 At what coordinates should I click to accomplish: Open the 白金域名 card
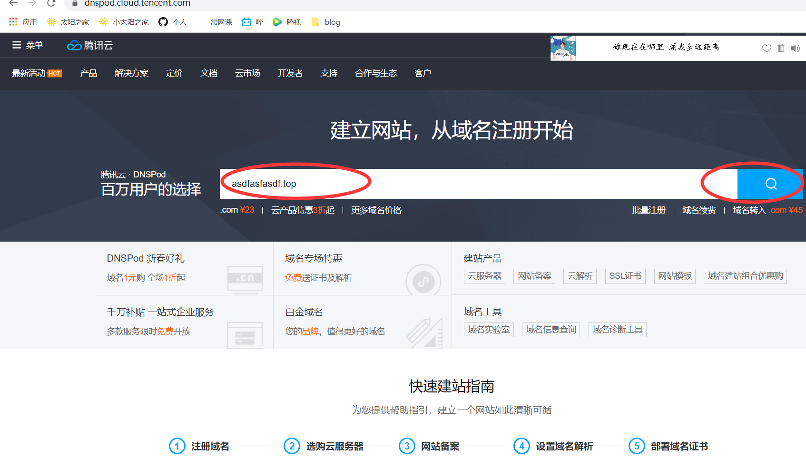(x=304, y=312)
